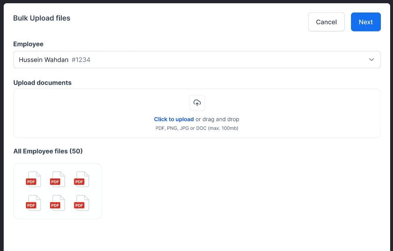
Task: Click empty space right of the Employee files card
Action: tap(242, 191)
